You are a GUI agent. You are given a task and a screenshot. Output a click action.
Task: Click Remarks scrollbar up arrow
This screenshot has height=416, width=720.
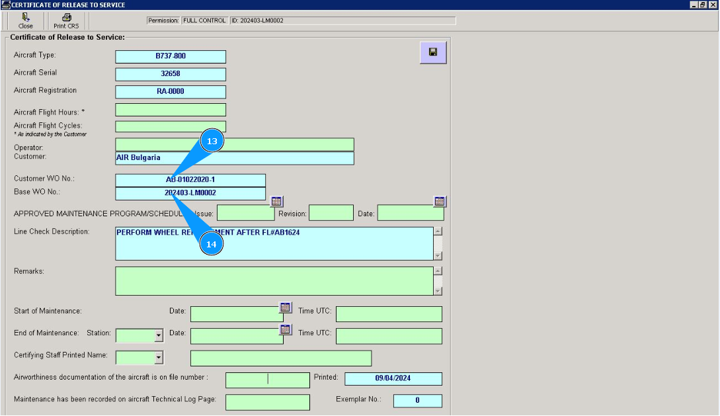coord(438,271)
